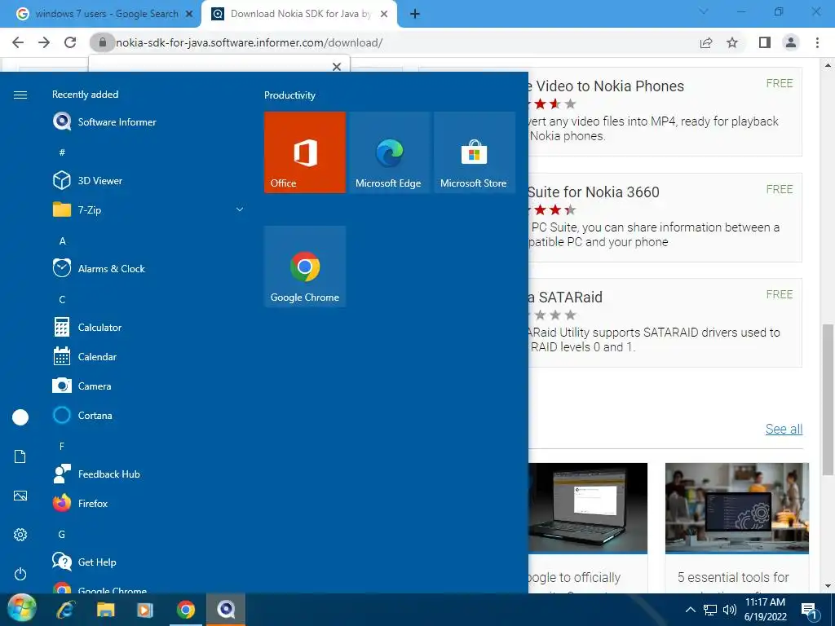The image size is (835, 626).
Task: Open the Microsoft Store tile
Action: (x=474, y=152)
